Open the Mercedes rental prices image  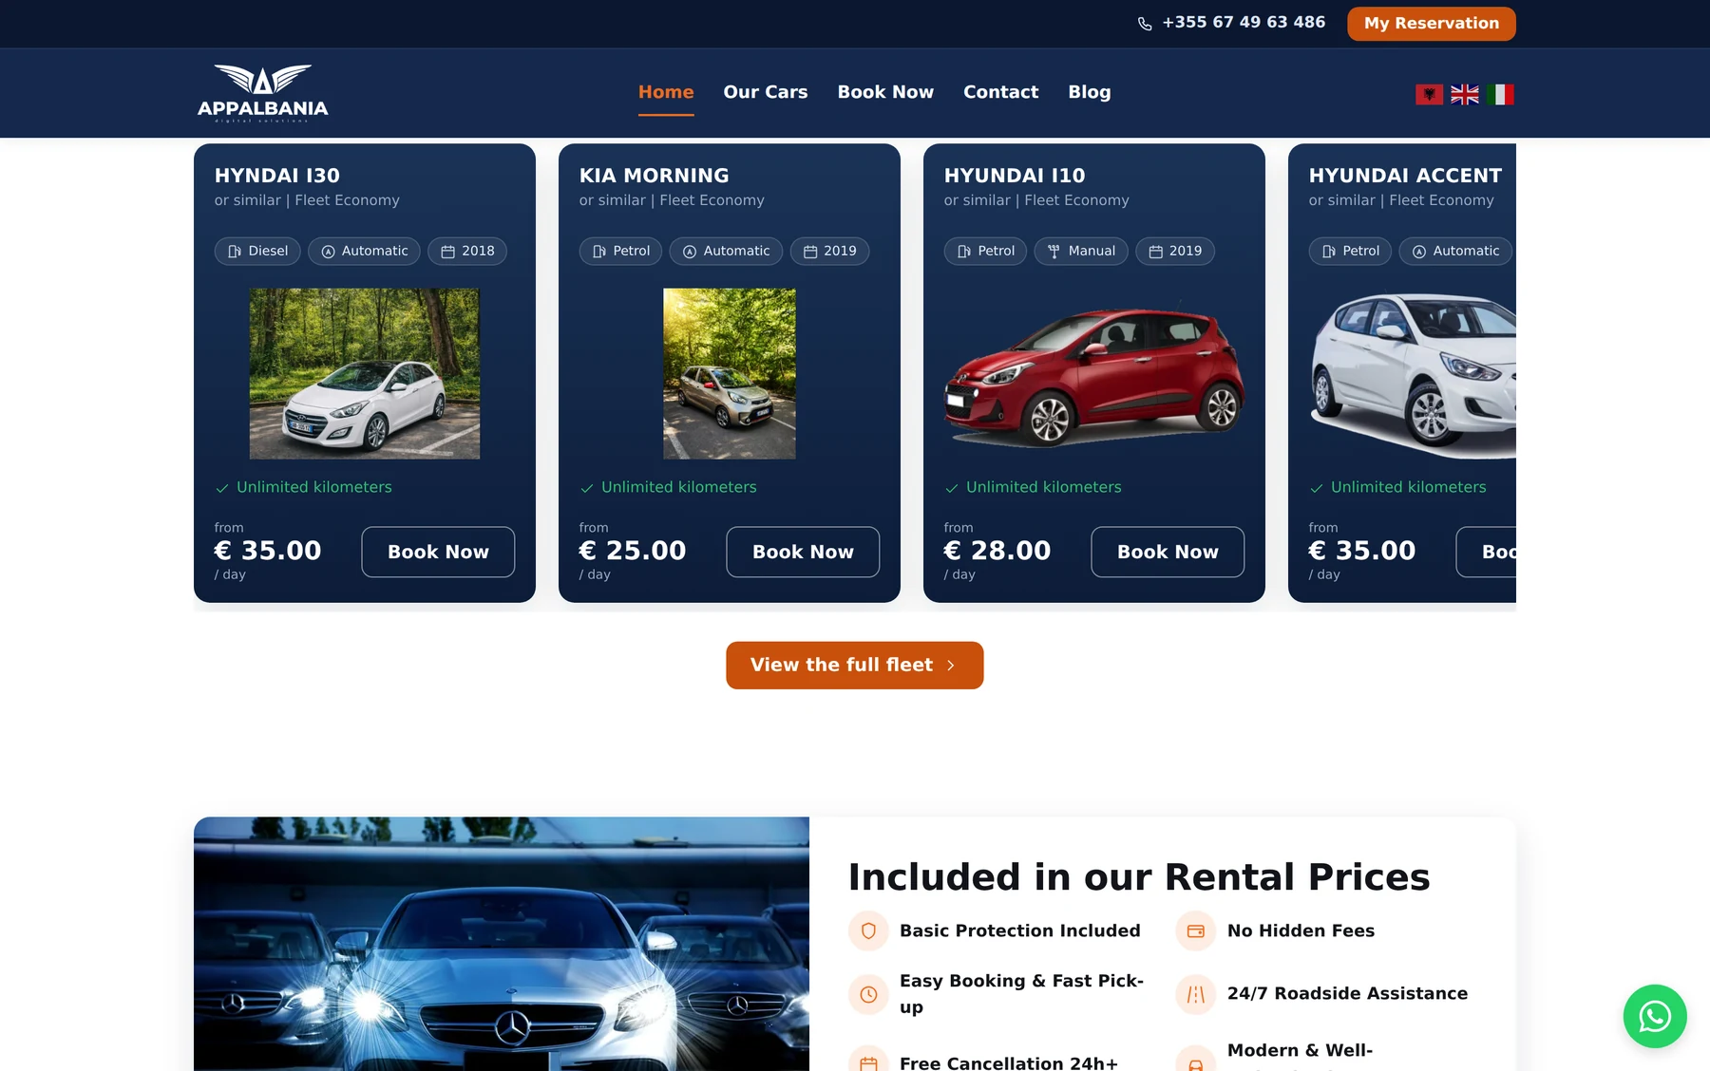point(502,944)
